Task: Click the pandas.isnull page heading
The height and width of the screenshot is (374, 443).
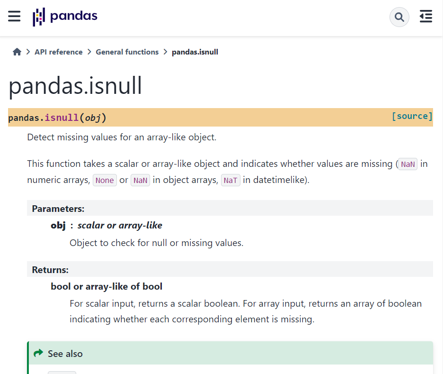Action: (x=75, y=86)
